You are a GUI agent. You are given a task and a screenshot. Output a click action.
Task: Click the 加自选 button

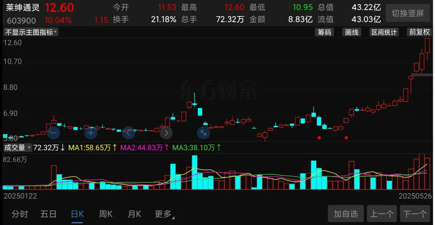click(x=346, y=214)
